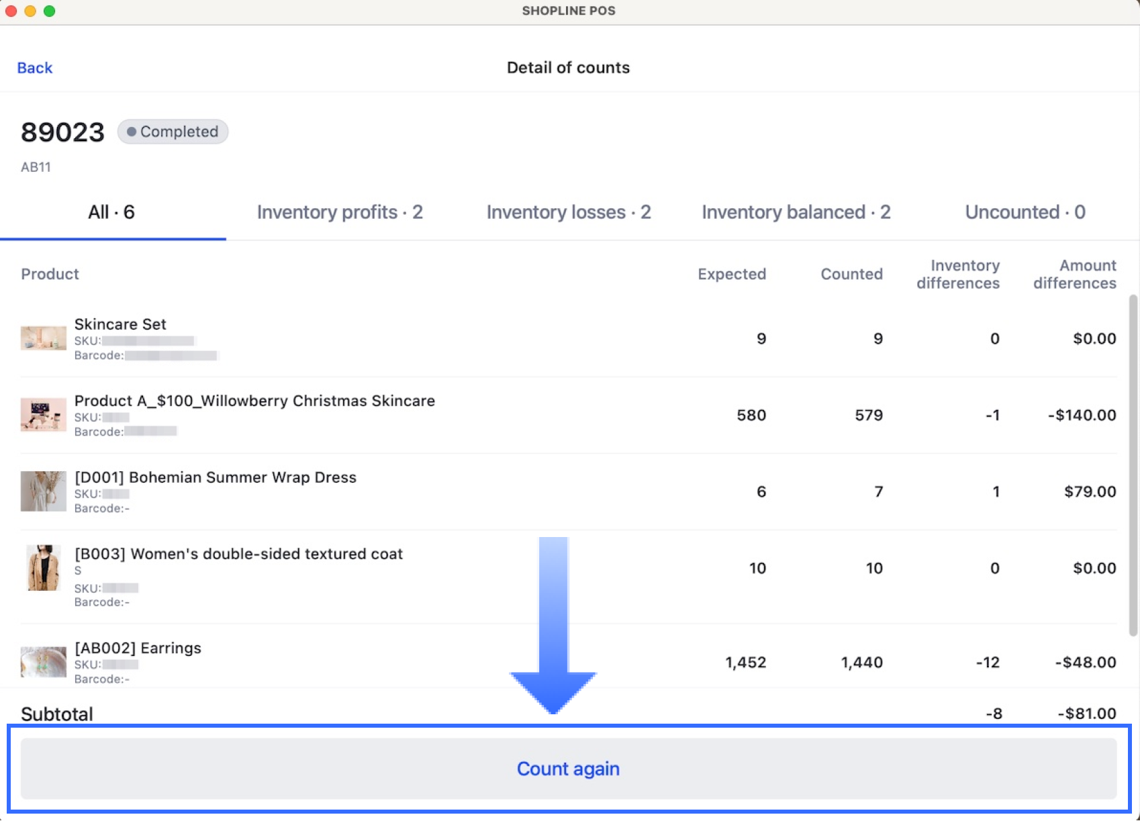Switch to Inventory profits tab
Screen dimensions: 1140x821
coord(340,212)
